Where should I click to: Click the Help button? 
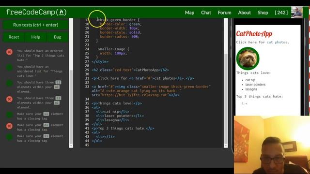(x=35, y=37)
